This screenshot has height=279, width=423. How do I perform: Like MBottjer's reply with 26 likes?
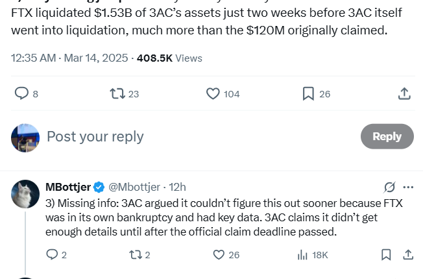click(219, 254)
